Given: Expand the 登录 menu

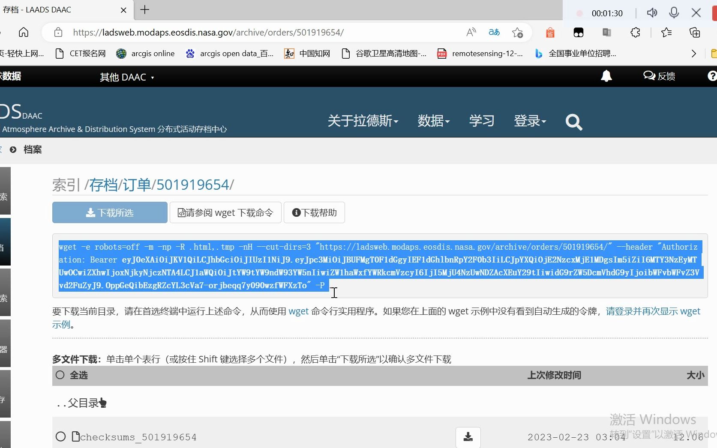Looking at the screenshot, I should click(530, 121).
